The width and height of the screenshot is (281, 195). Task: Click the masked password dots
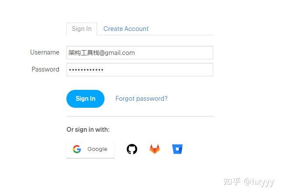86,70
